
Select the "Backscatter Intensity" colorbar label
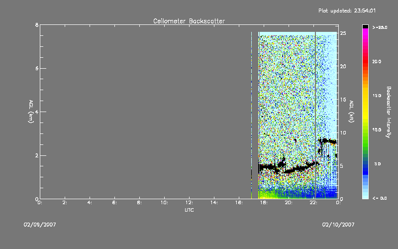tap(389, 112)
